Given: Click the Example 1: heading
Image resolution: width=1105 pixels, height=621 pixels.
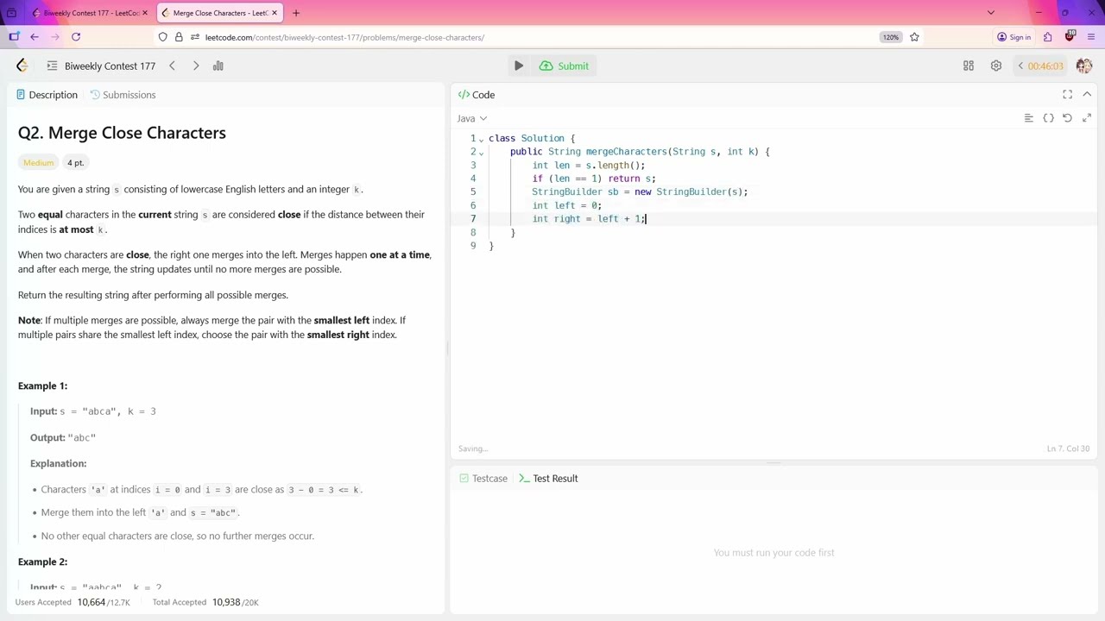Looking at the screenshot, I should [x=42, y=386].
